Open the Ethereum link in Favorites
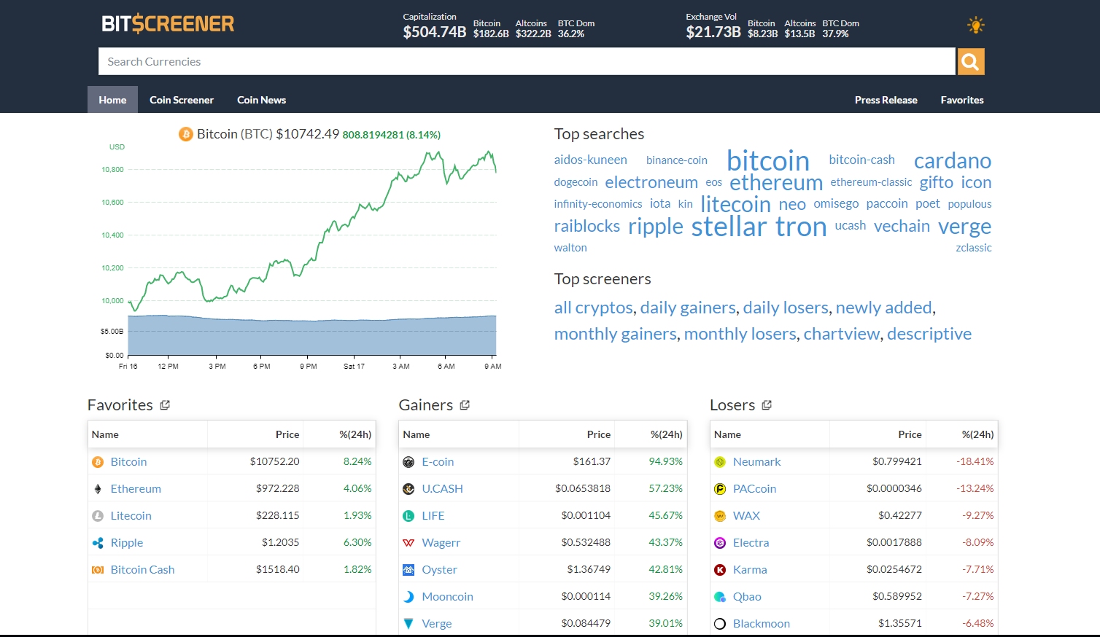 click(x=136, y=489)
